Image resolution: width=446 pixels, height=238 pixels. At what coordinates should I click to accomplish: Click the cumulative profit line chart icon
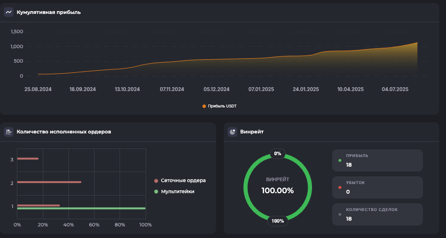click(9, 12)
